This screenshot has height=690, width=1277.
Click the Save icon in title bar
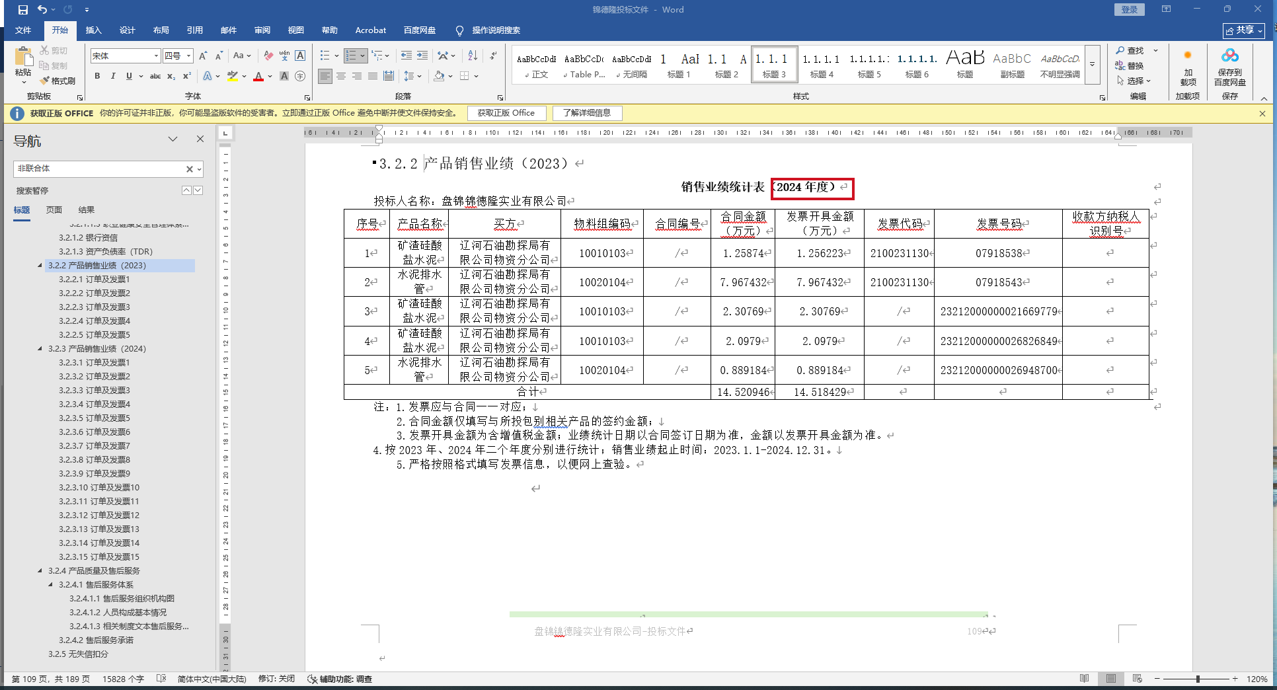point(23,9)
